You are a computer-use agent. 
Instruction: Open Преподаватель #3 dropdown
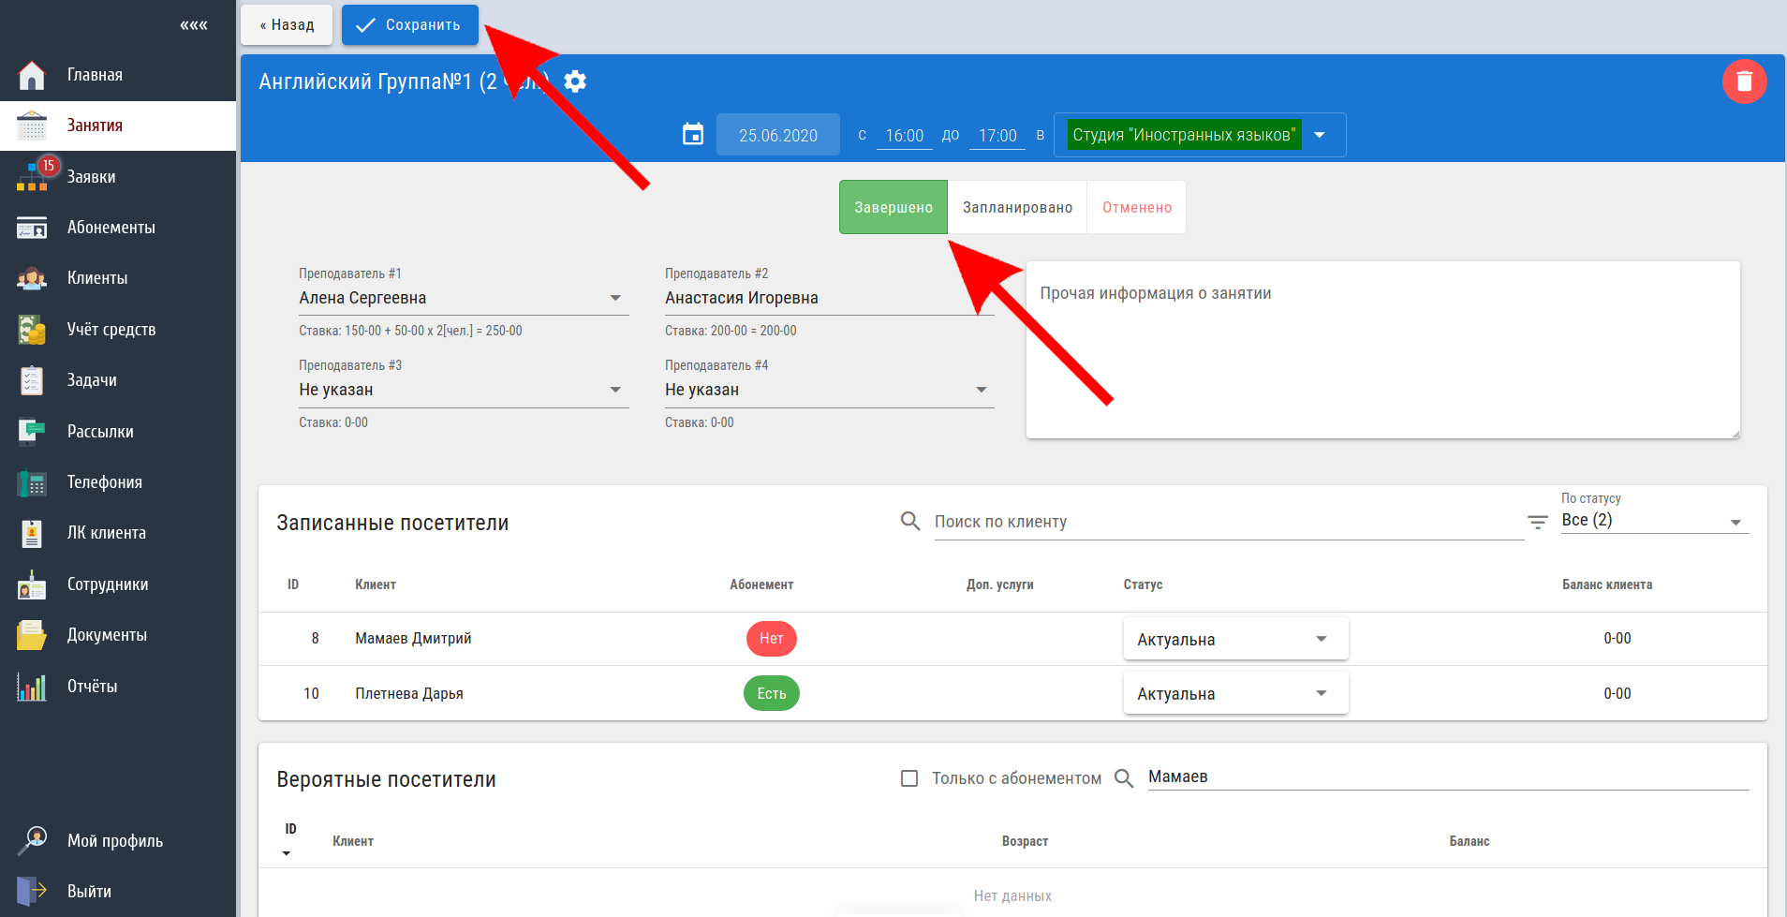(464, 390)
